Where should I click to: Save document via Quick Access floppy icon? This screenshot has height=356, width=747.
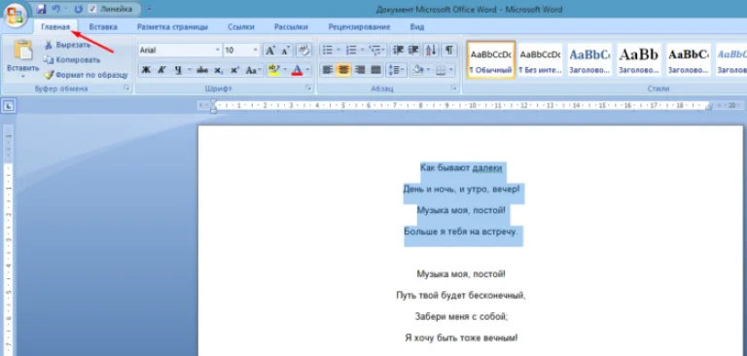pos(41,9)
